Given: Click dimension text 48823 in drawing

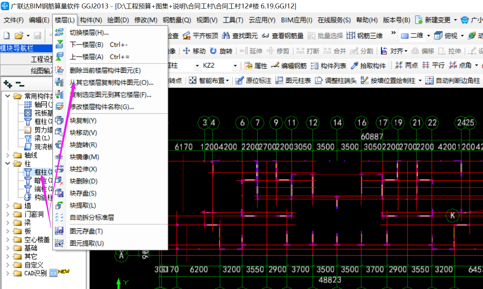Looking at the screenshot, I should click(x=330, y=280).
